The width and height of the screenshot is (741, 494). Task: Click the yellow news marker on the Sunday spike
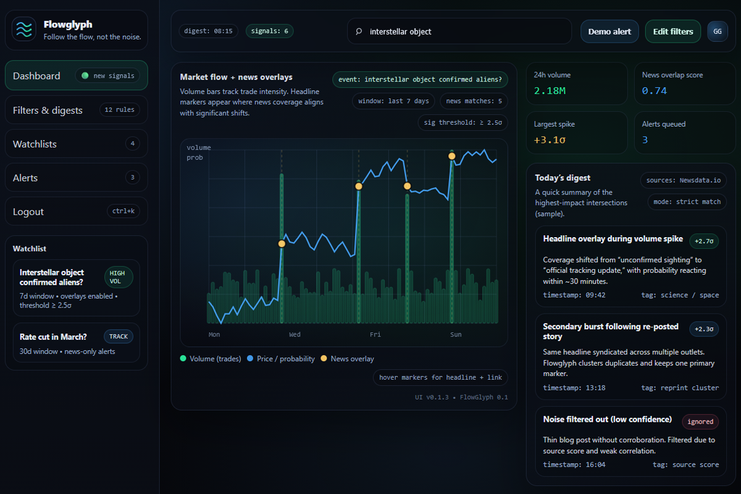[x=451, y=156]
